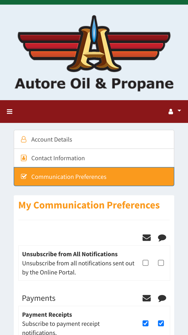Screen dimensions: 188x335
Task: Select the Account Details menu item
Action: coord(52,139)
